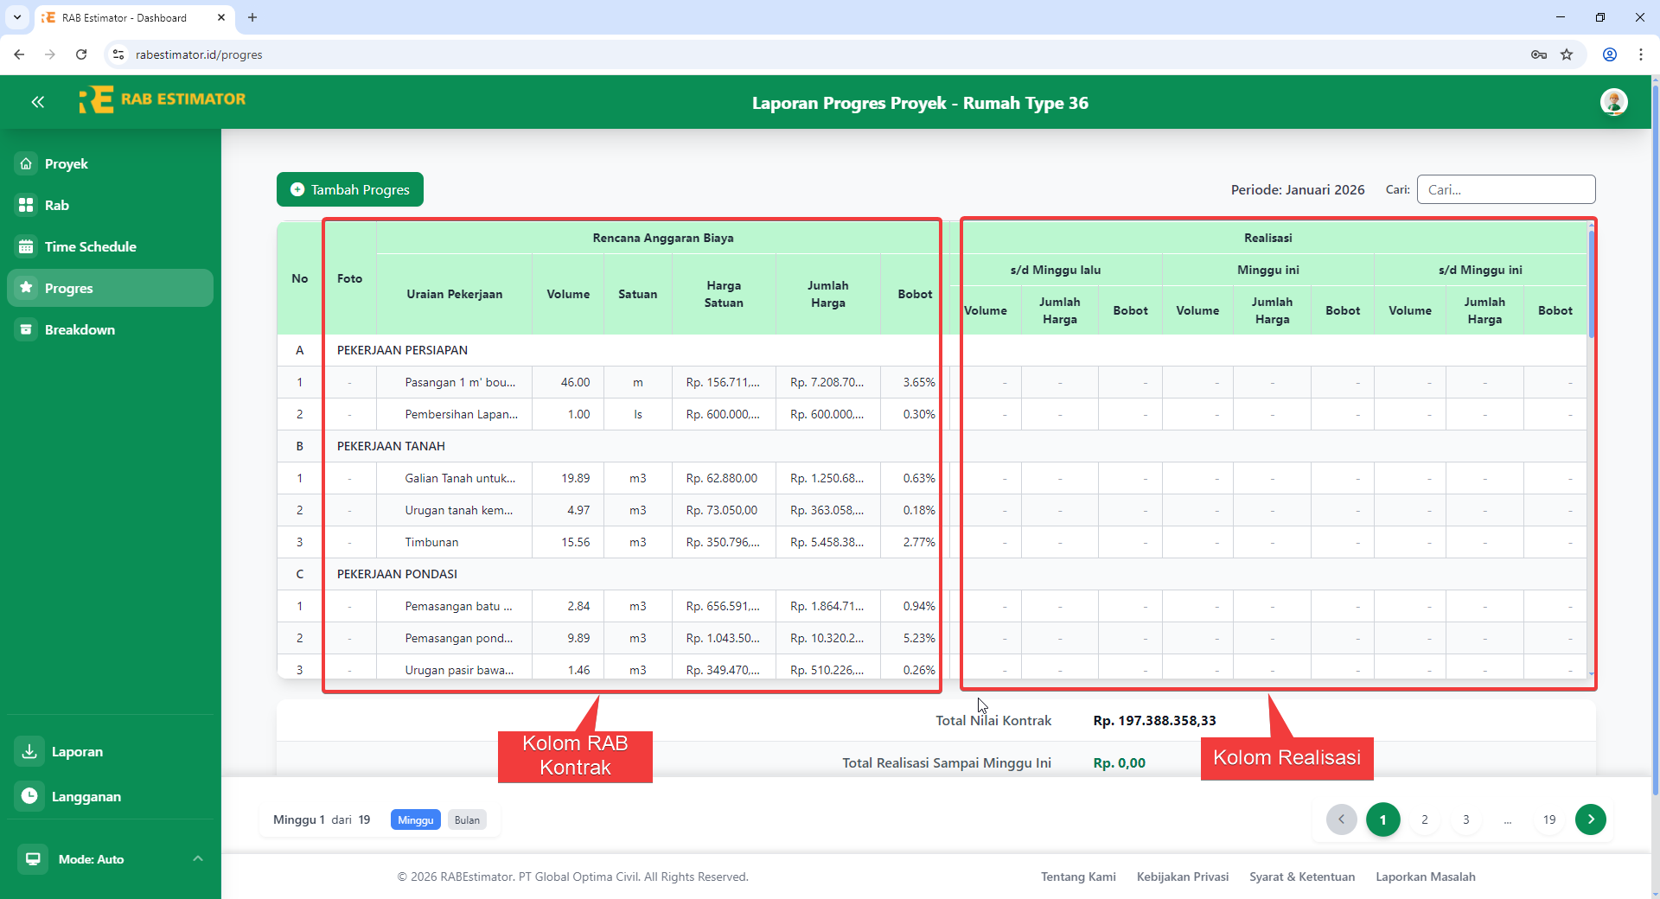The height and width of the screenshot is (899, 1660).
Task: Focus the Cari search field
Action: click(1505, 189)
